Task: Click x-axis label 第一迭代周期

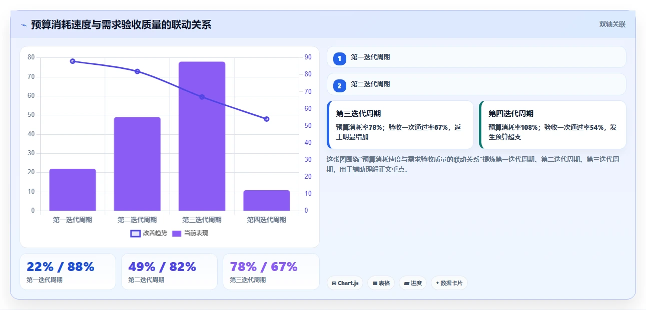Action: click(x=73, y=220)
